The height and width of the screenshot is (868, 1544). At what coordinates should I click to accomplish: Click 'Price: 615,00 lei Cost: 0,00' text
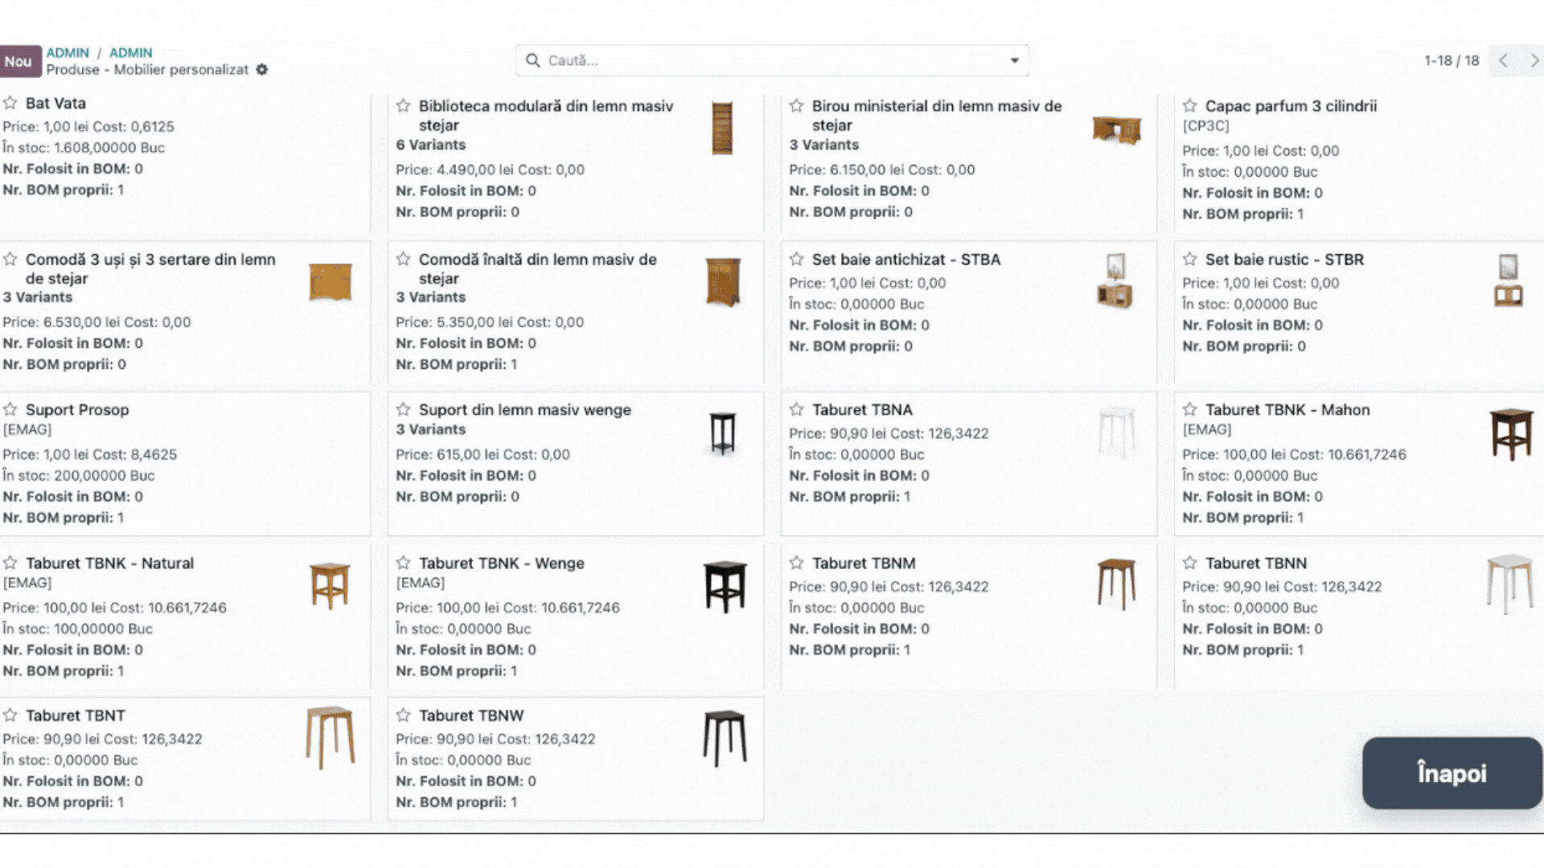[x=482, y=454]
